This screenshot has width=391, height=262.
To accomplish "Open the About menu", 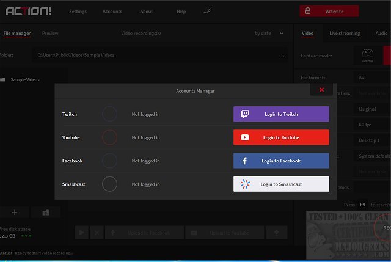I will 147,12.
